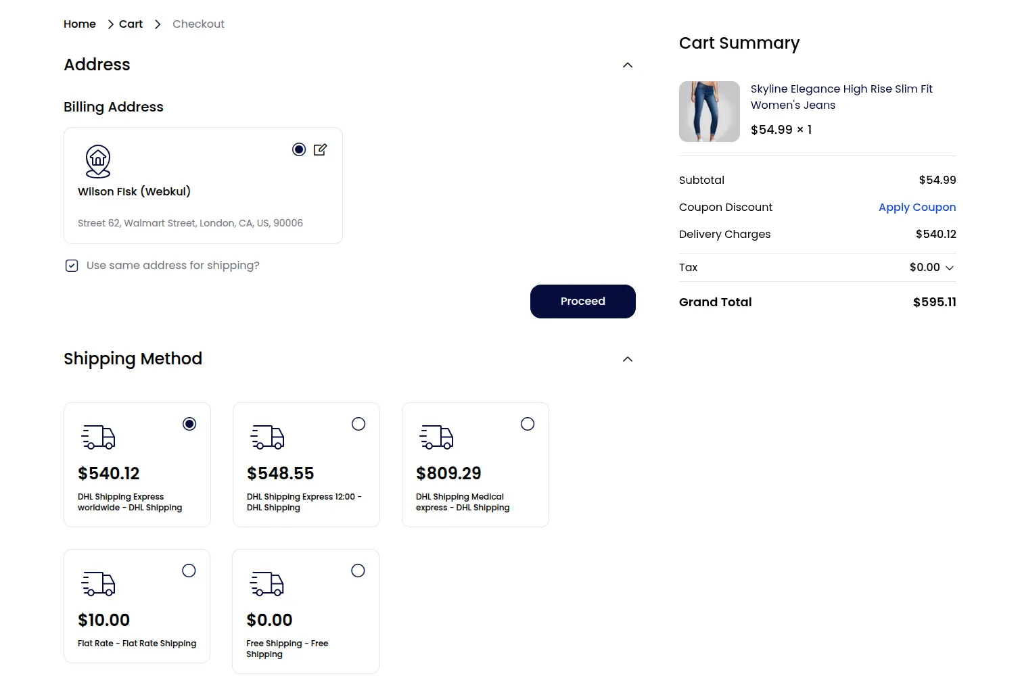Click the Flat Rate shipping truck icon
Image resolution: width=1020 pixels, height=676 pixels.
(99, 583)
